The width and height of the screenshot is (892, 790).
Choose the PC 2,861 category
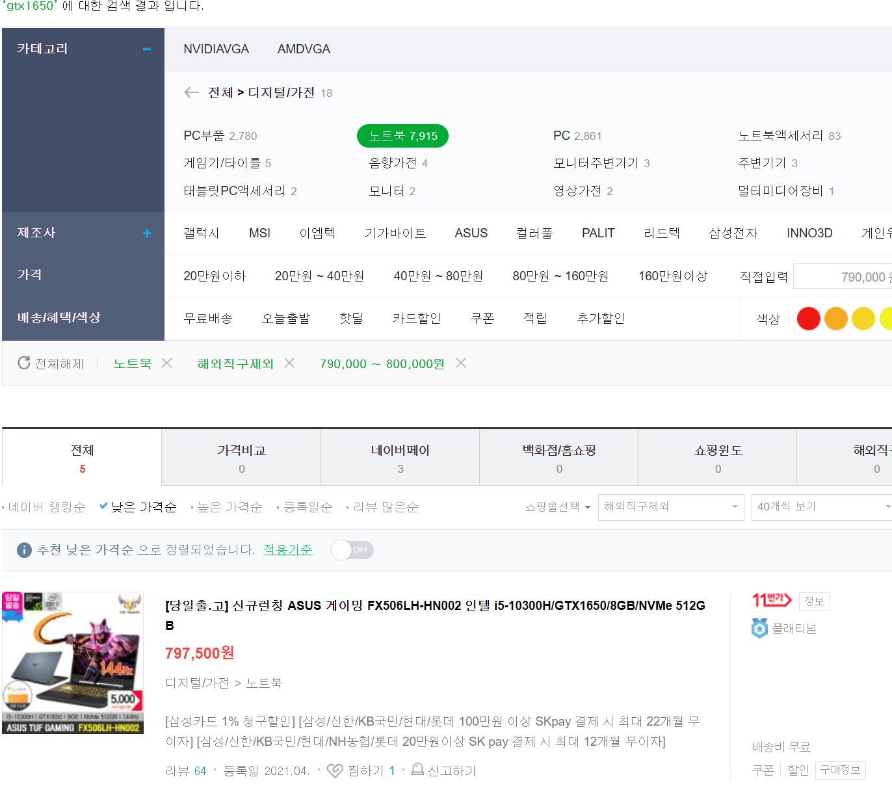[x=577, y=136]
